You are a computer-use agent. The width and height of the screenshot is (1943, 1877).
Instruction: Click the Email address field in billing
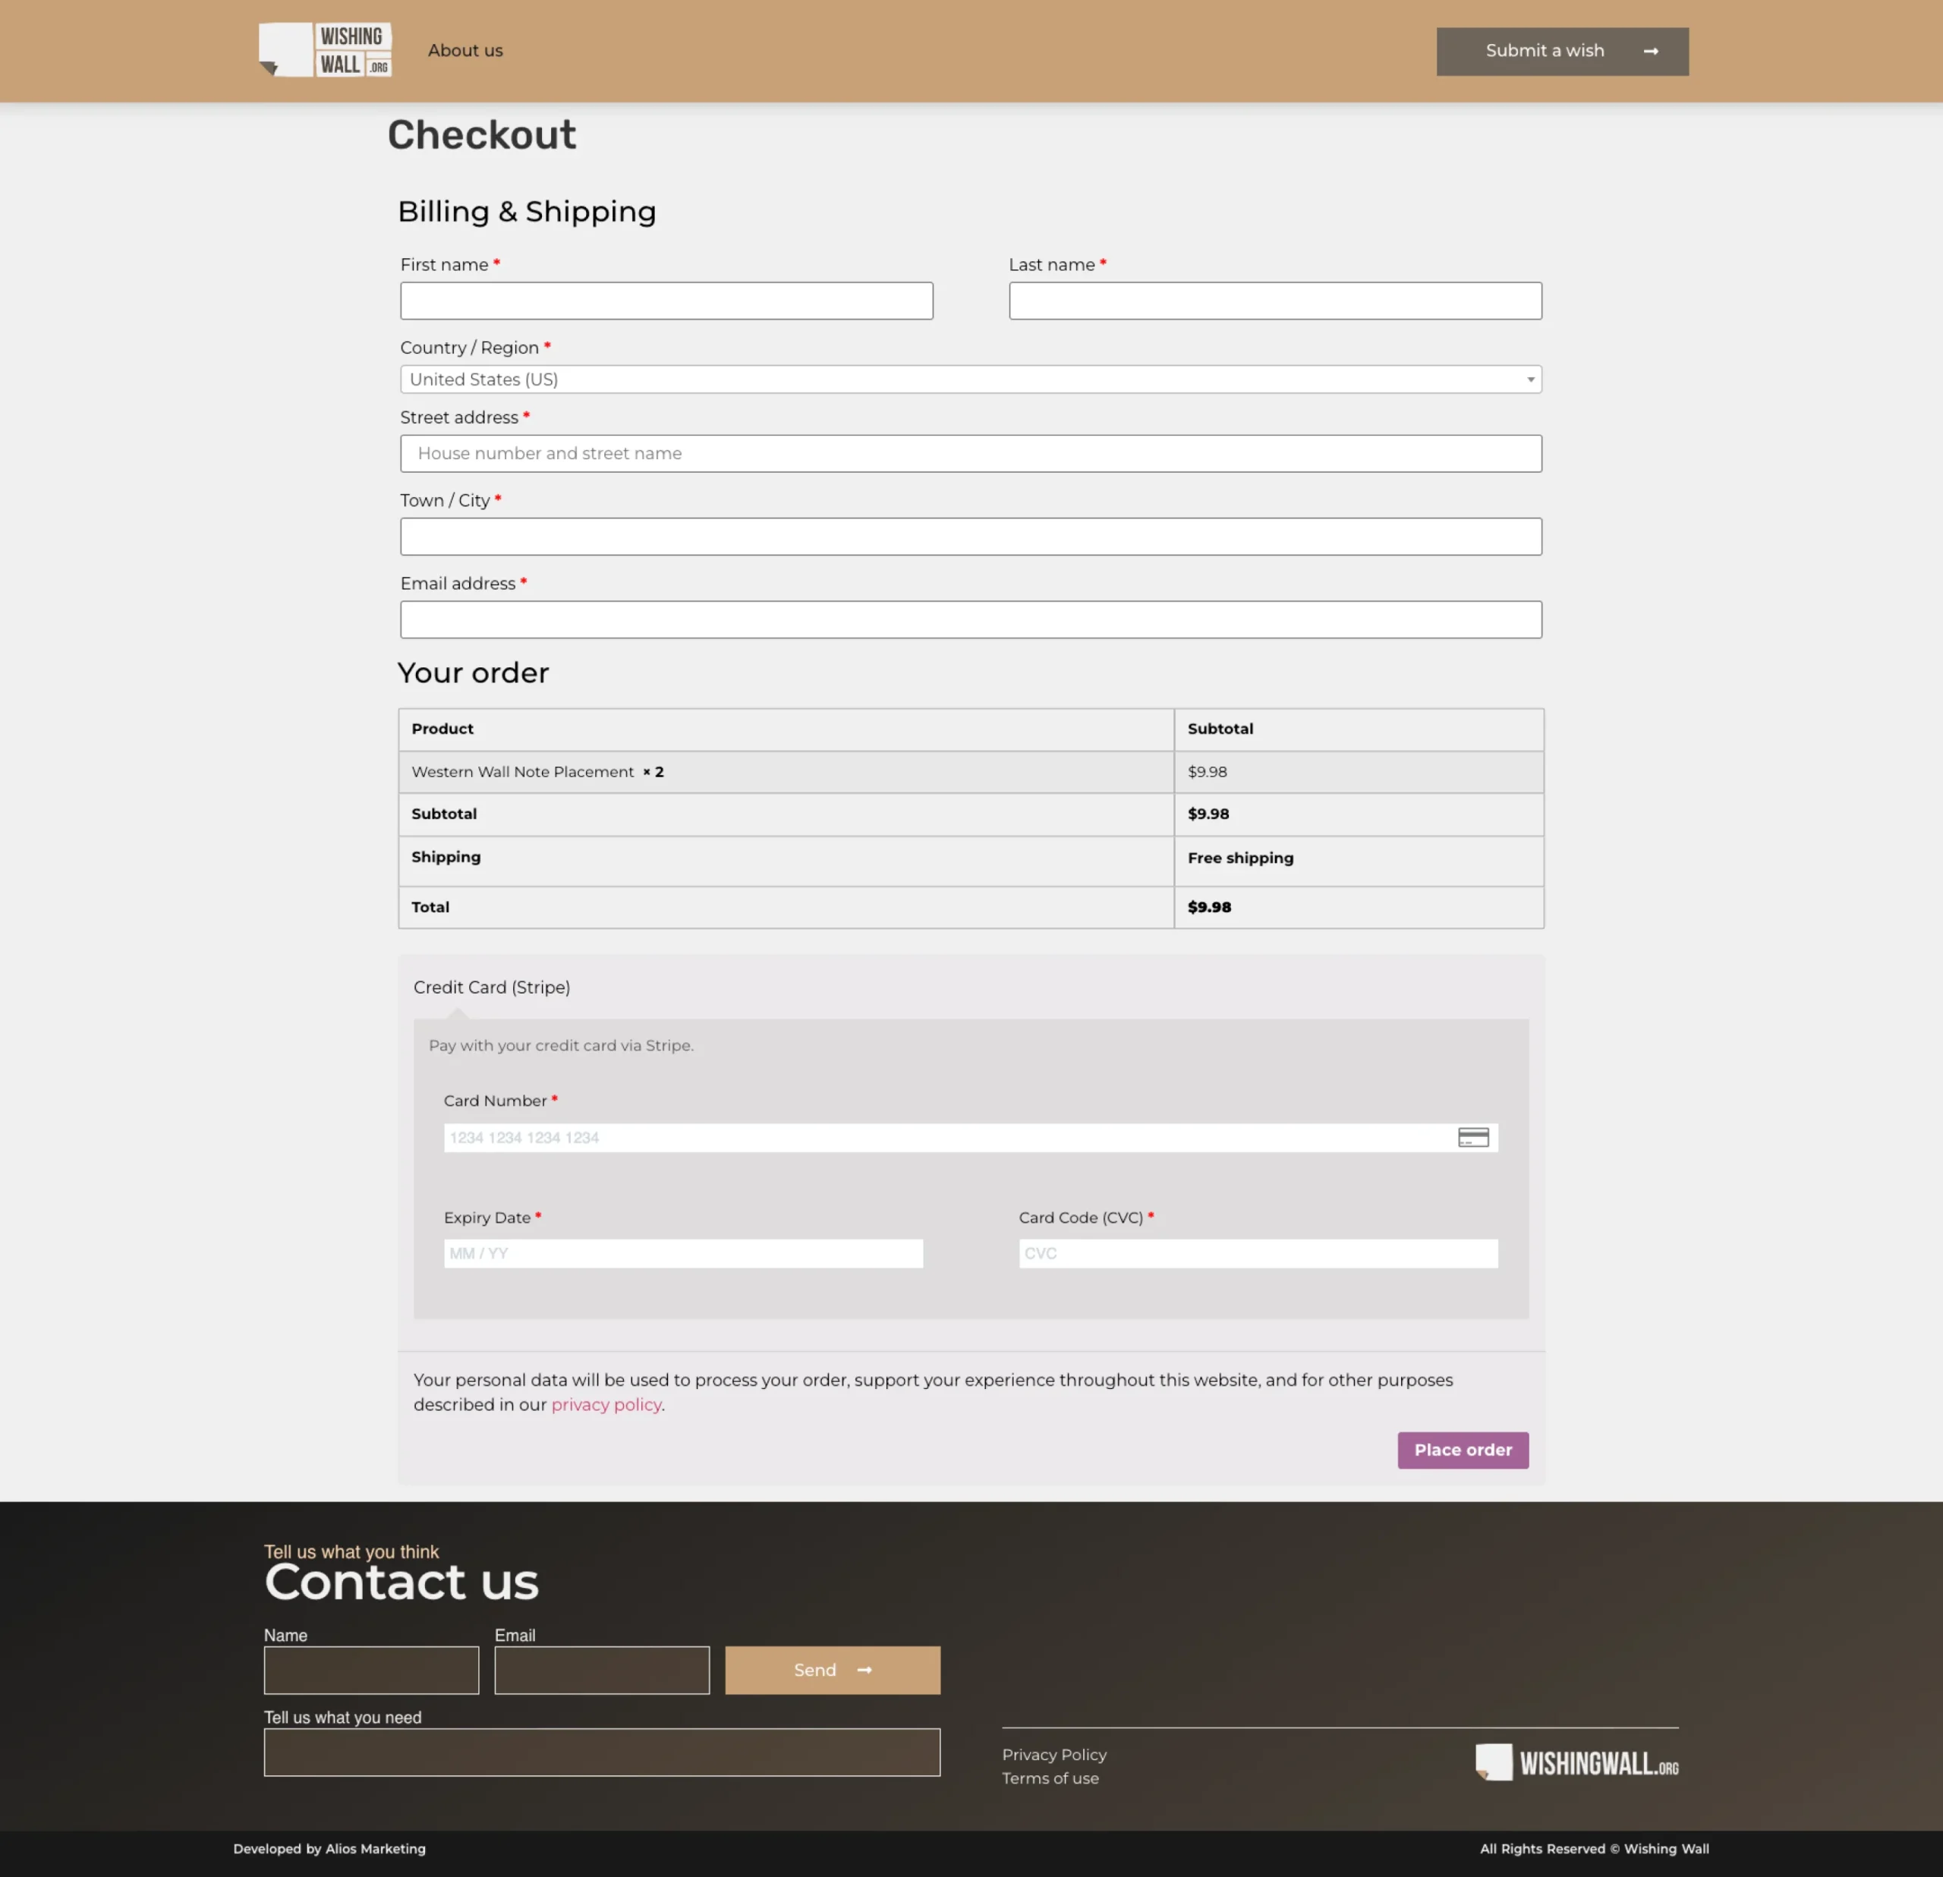(x=971, y=619)
